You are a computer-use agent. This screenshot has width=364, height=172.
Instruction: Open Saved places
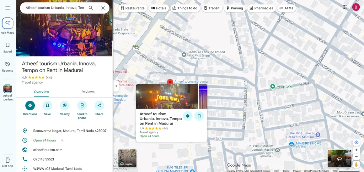coord(8,48)
